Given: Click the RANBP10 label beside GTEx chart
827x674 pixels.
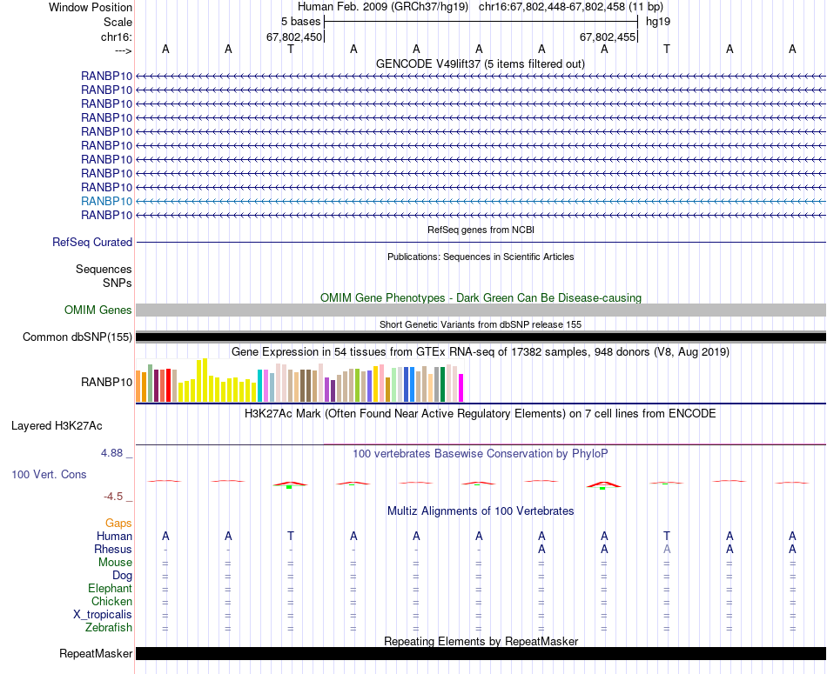Looking at the screenshot, I should pyautogui.click(x=106, y=382).
